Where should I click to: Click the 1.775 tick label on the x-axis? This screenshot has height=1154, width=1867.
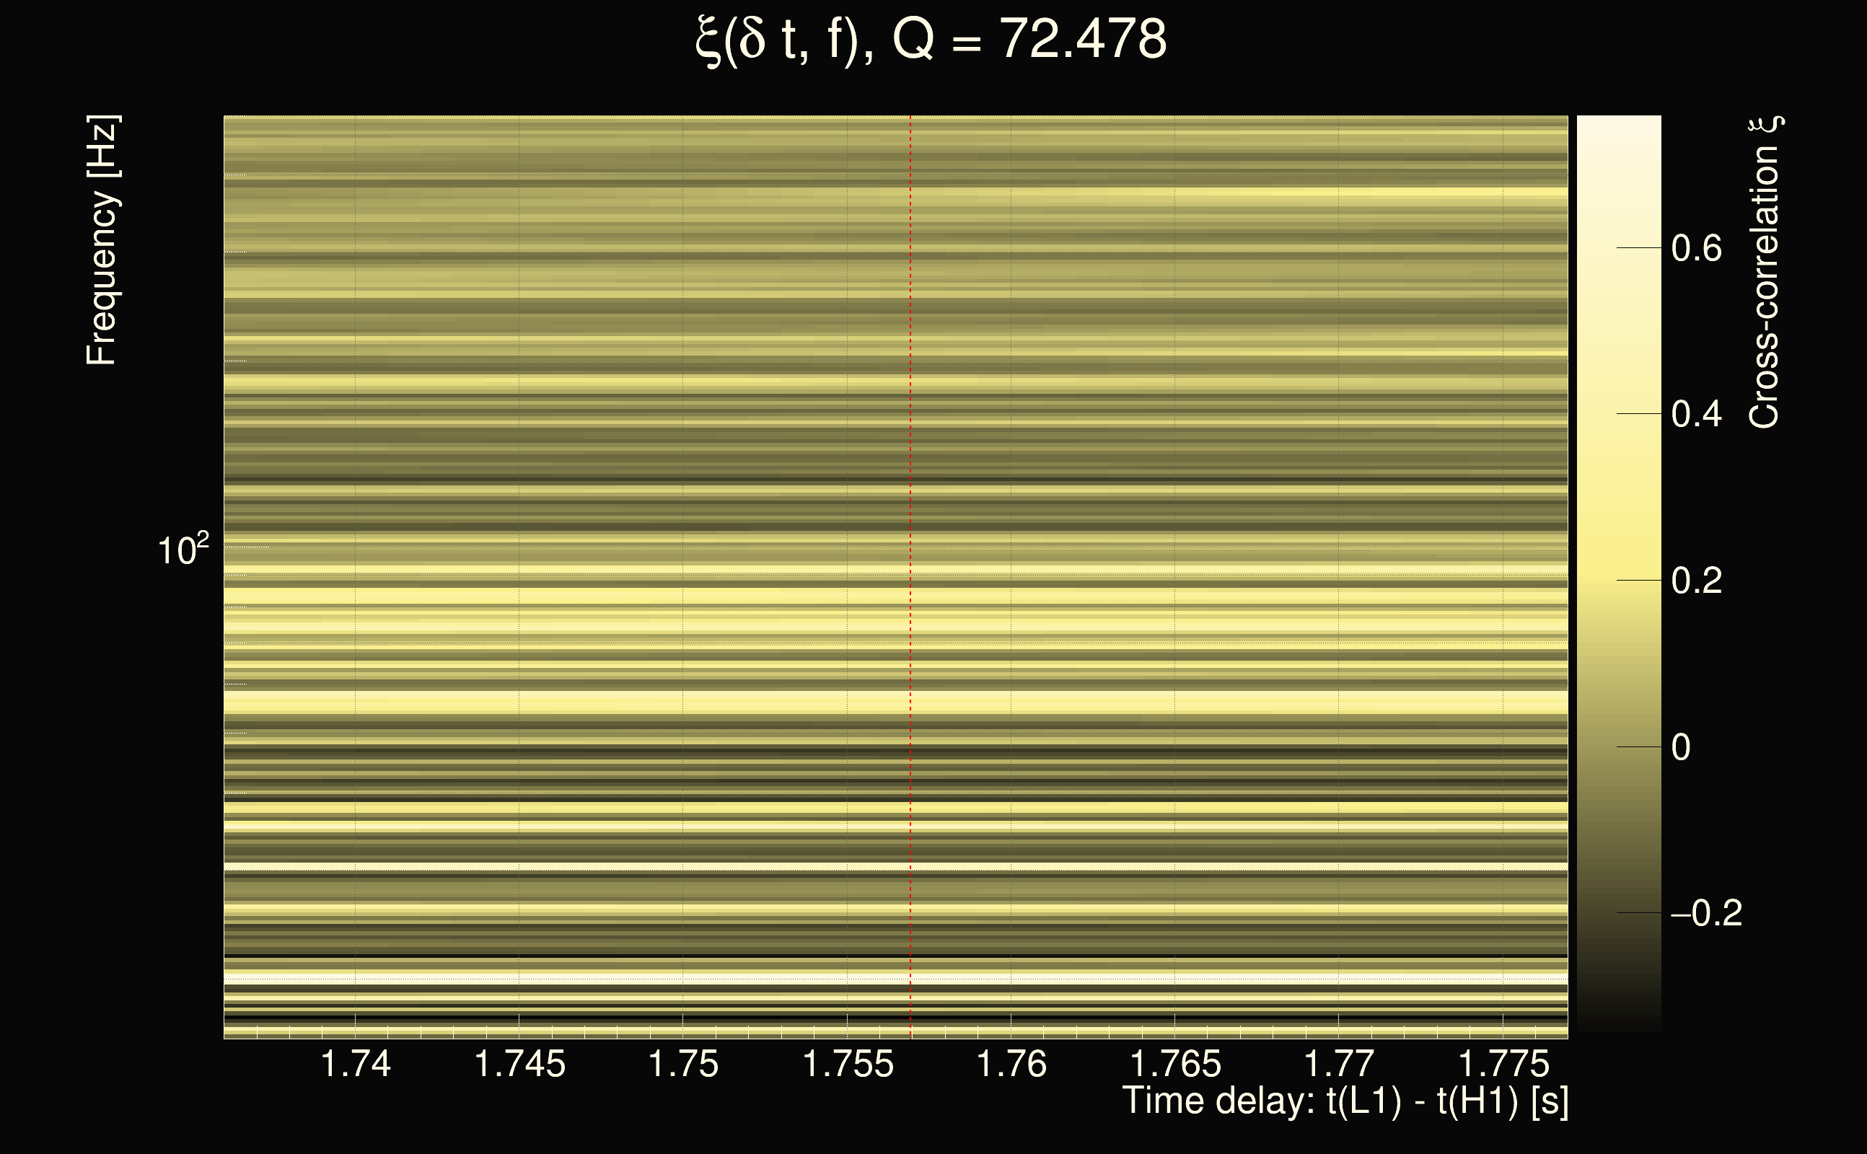click(x=1503, y=1064)
